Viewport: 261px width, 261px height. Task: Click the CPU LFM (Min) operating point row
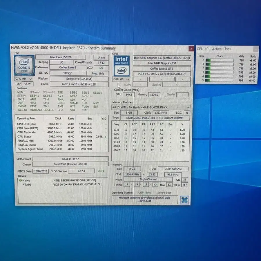click(62, 124)
